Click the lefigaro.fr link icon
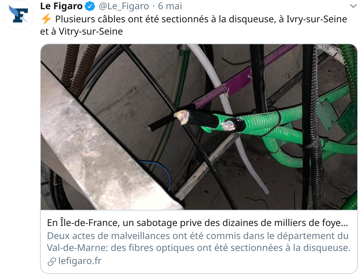Screen dimensions: 363x279 52,261
